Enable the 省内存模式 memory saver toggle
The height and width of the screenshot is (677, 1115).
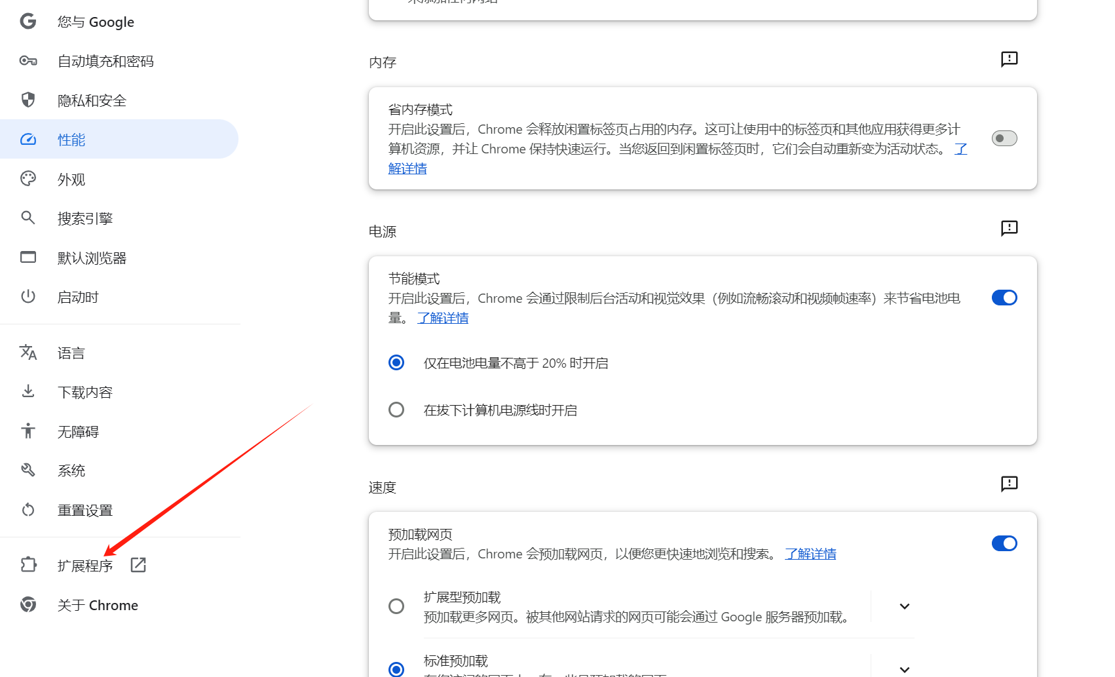pos(1004,138)
